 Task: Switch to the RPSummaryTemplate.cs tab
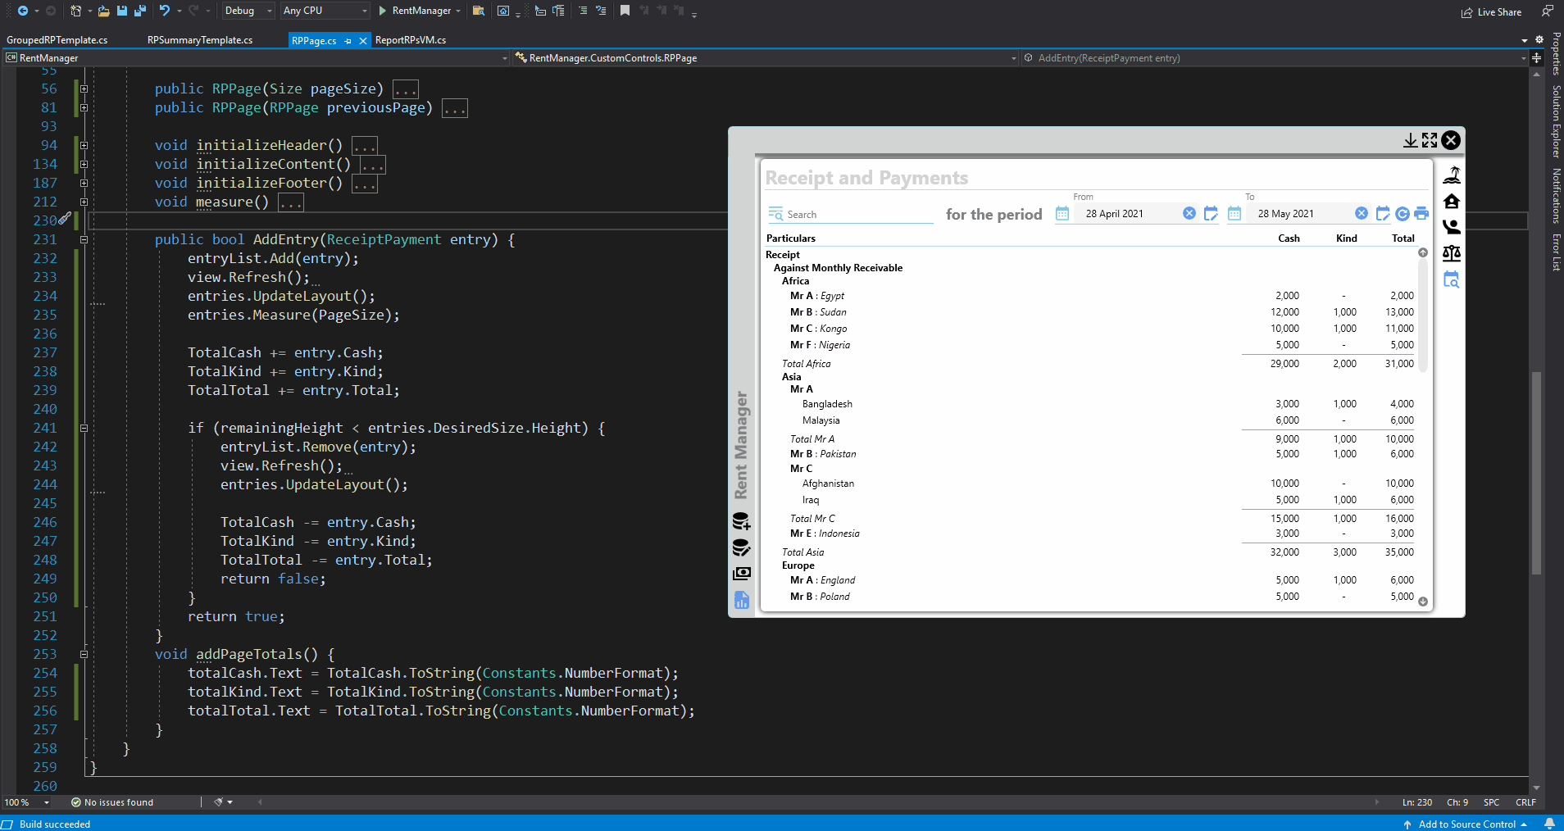coord(200,40)
